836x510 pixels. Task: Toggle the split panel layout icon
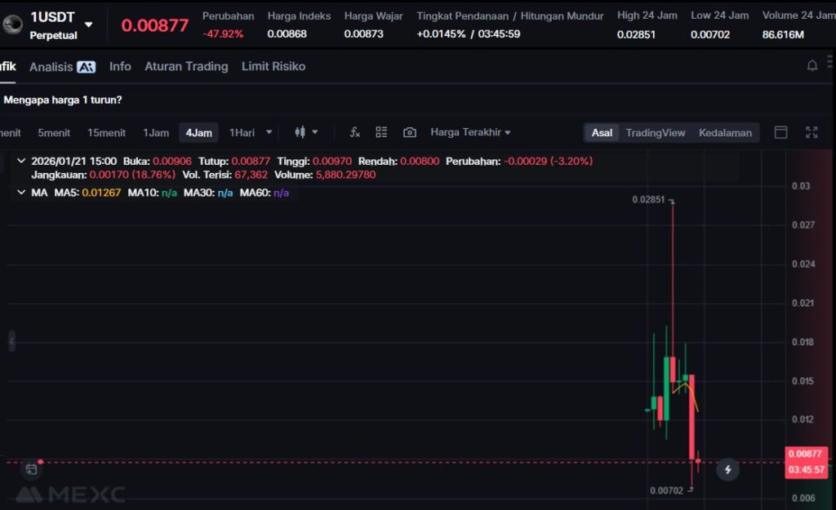[x=780, y=132]
